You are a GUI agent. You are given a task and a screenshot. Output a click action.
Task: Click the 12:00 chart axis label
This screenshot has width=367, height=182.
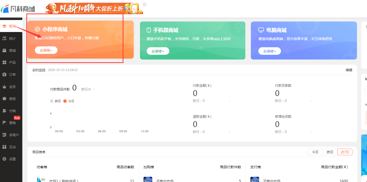click(144, 131)
